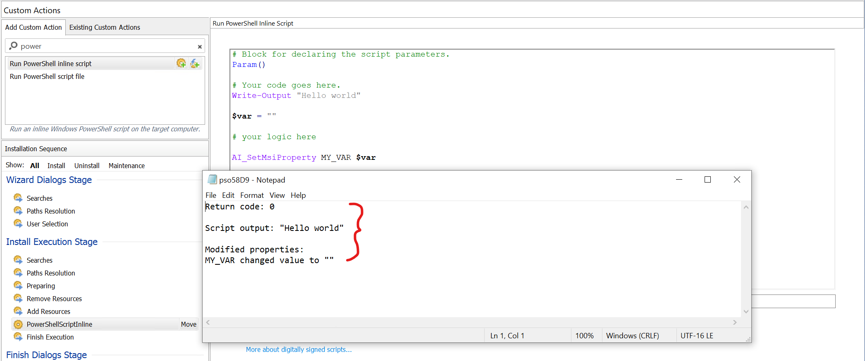Click the Wizard Dialogs Searches icon
This screenshot has height=361, width=865.
(18, 198)
